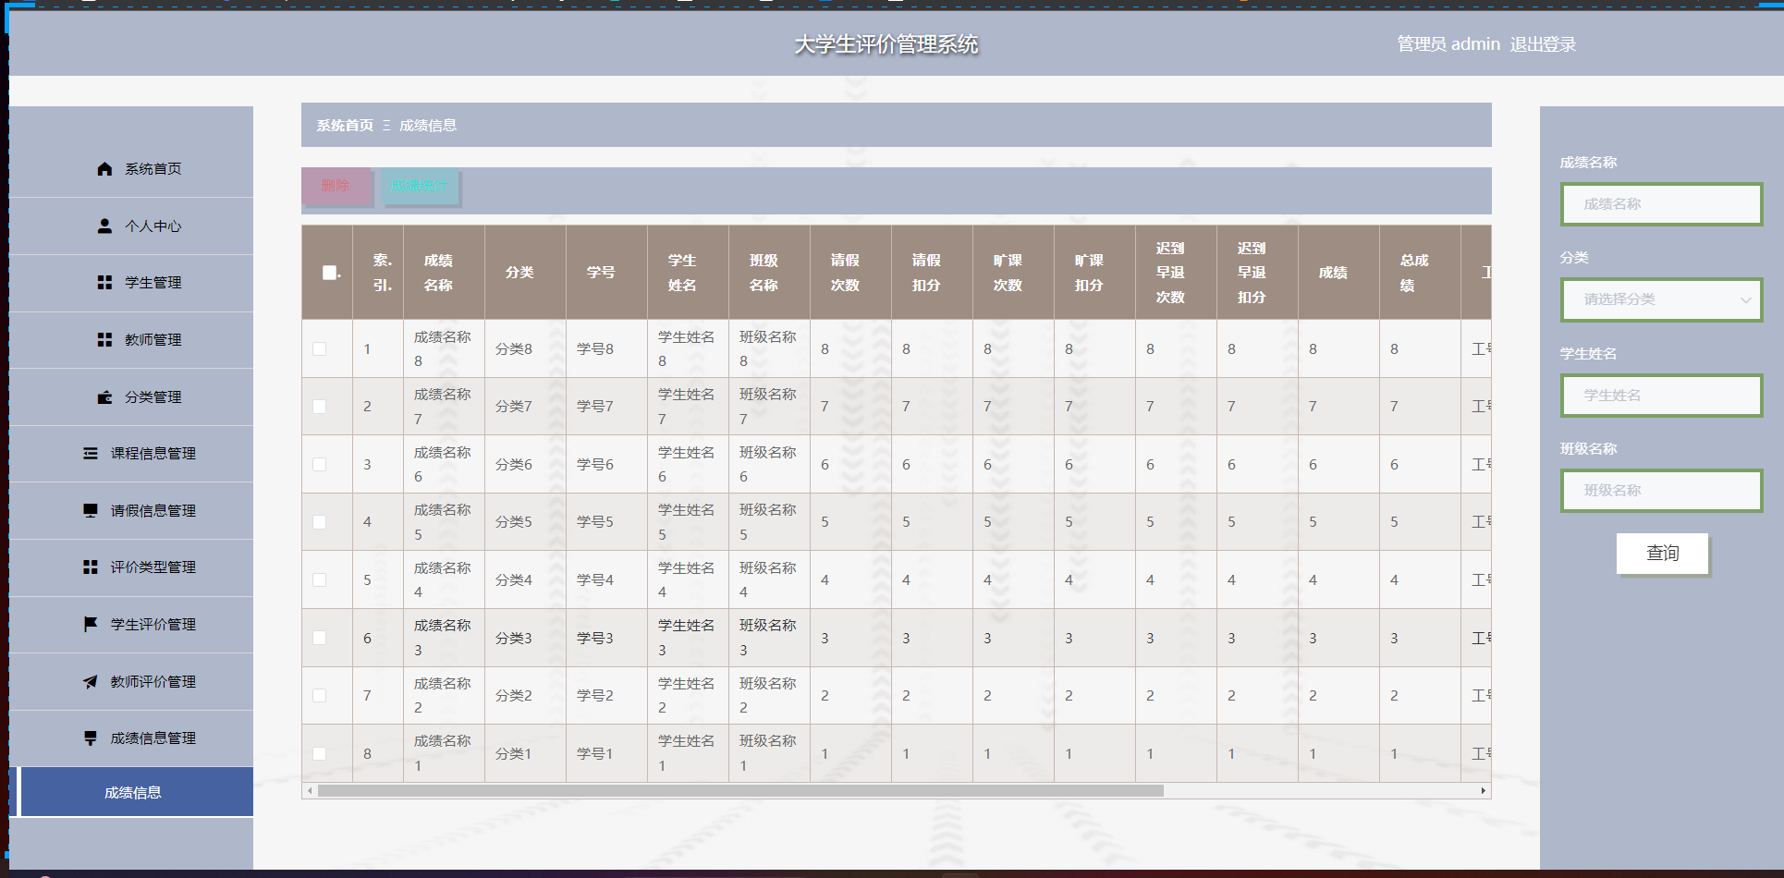Expand 学生管理 menu item
1784x878 pixels.
pyautogui.click(x=131, y=283)
